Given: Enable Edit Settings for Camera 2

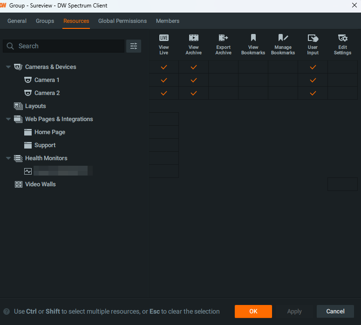Looking at the screenshot, I should pyautogui.click(x=342, y=93).
